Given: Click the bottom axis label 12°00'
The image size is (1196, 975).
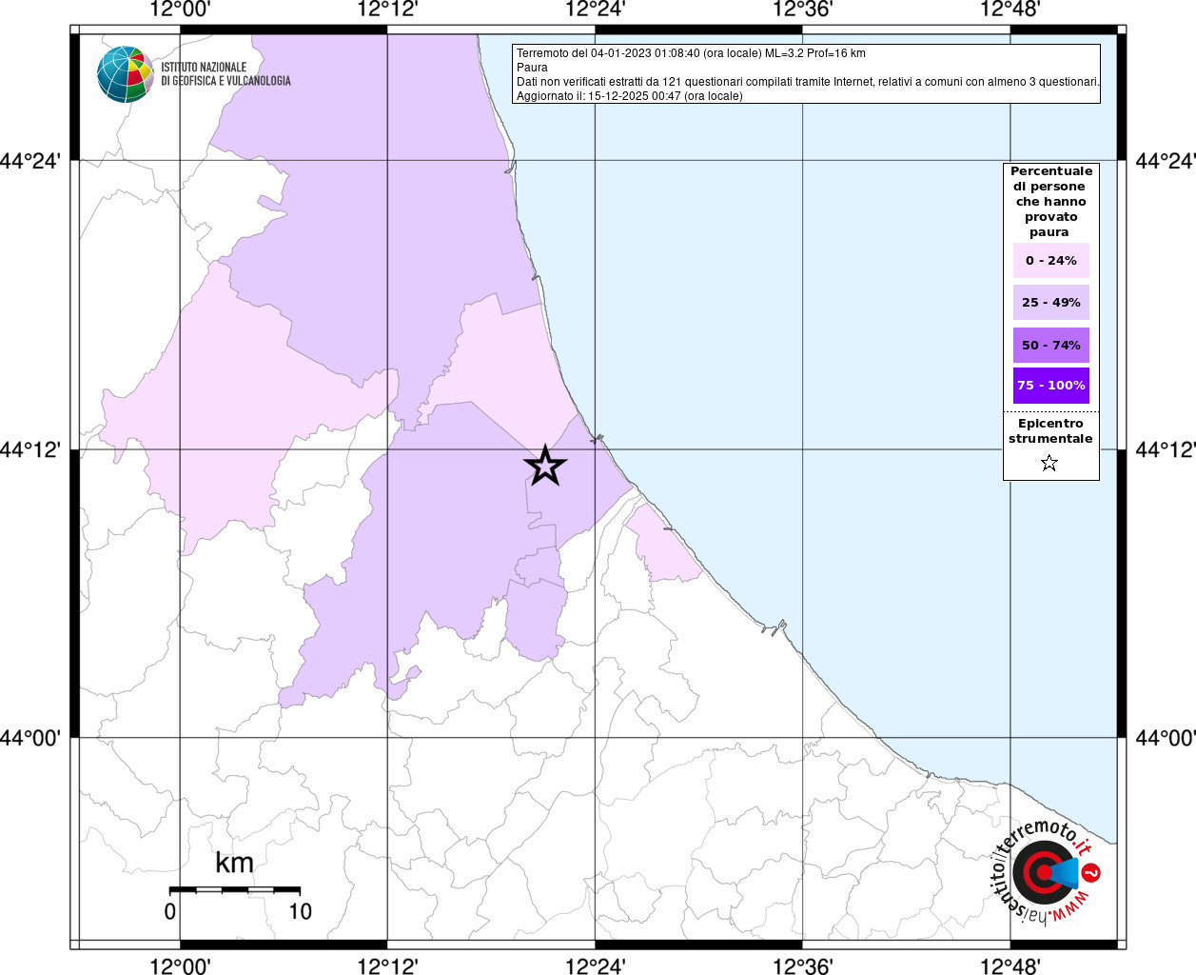Looking at the screenshot, I should coord(180,965).
